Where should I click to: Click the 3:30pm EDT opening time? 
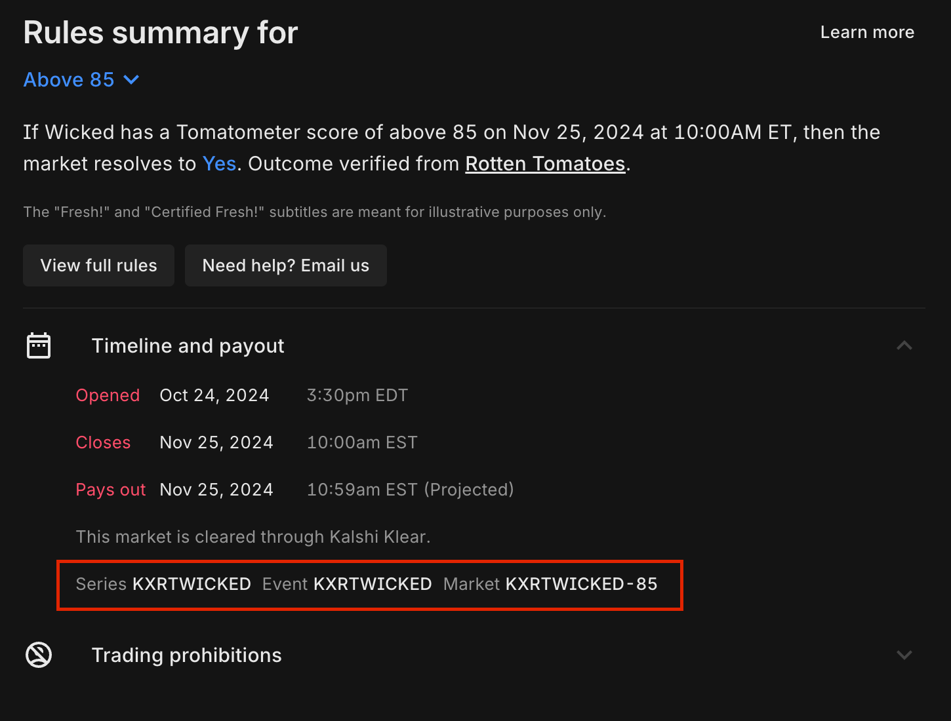coord(357,395)
